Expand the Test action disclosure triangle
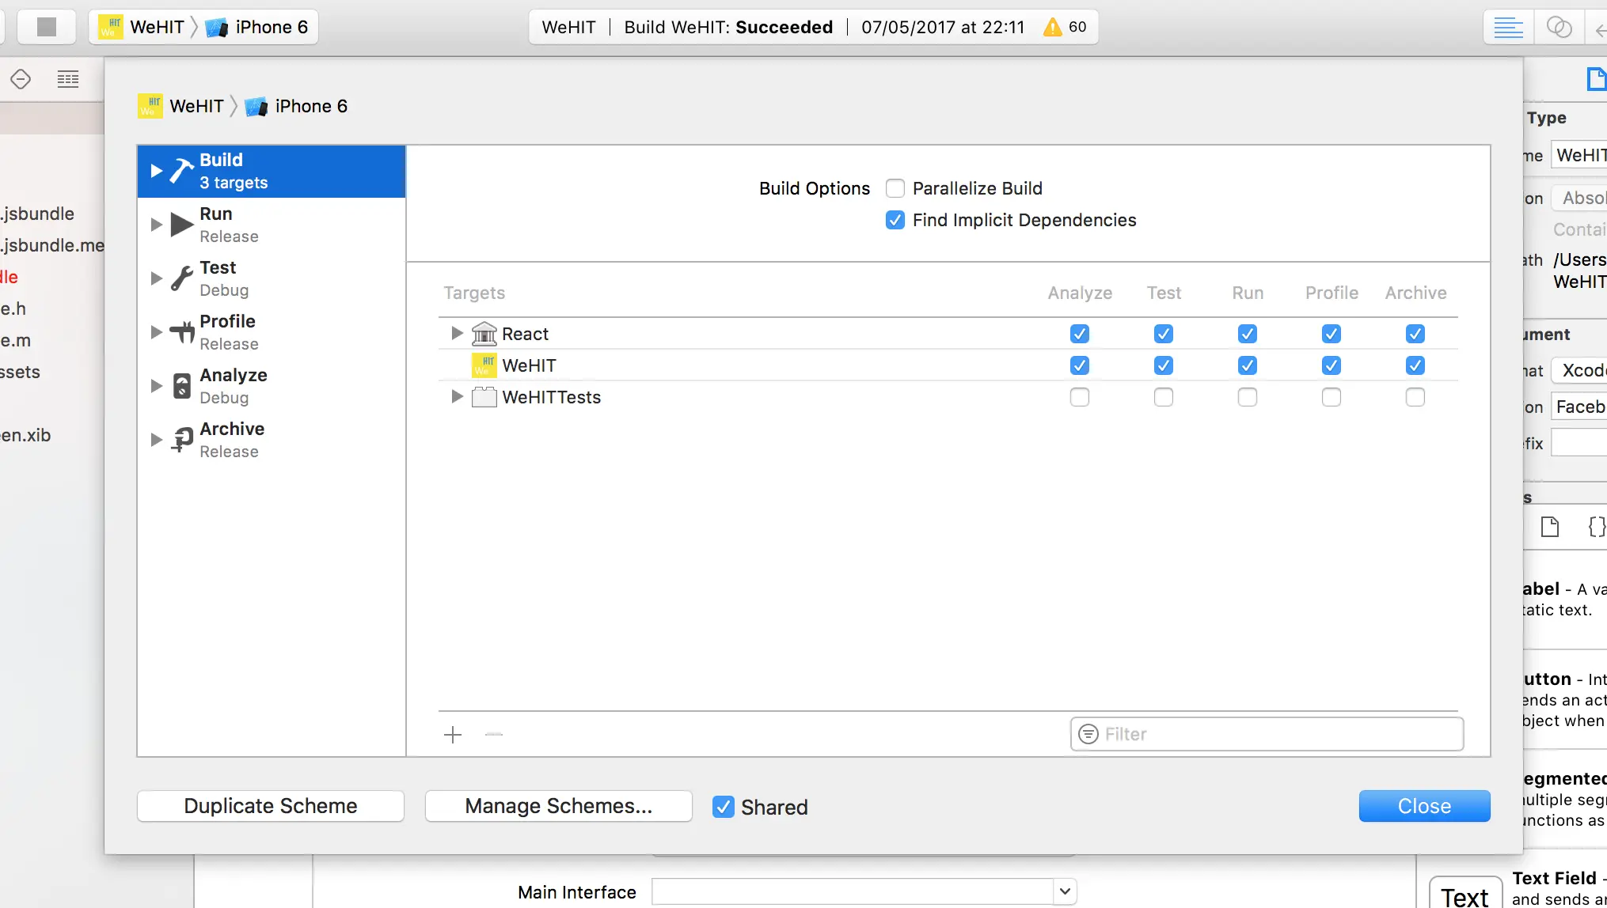Screen dimensions: 1607x908 click(156, 278)
